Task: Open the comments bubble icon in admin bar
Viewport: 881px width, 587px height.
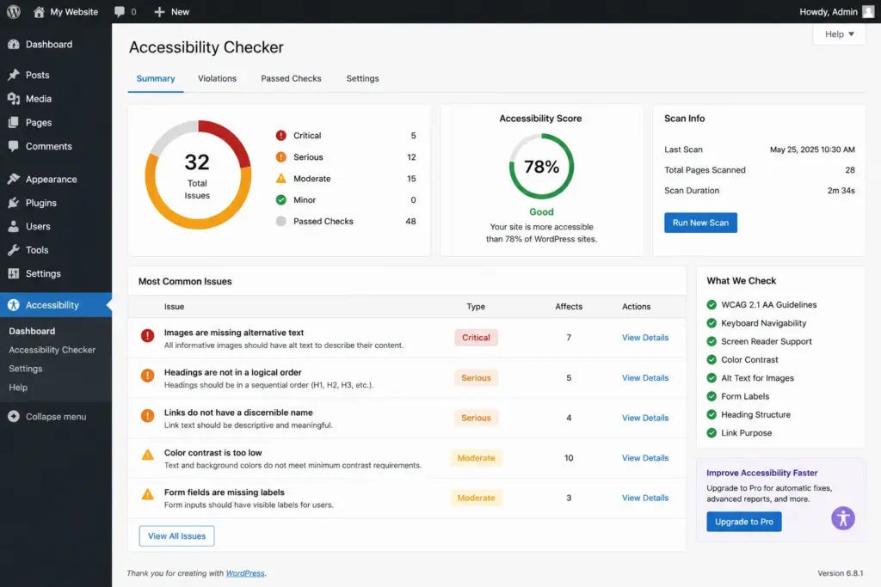Action: coord(120,11)
